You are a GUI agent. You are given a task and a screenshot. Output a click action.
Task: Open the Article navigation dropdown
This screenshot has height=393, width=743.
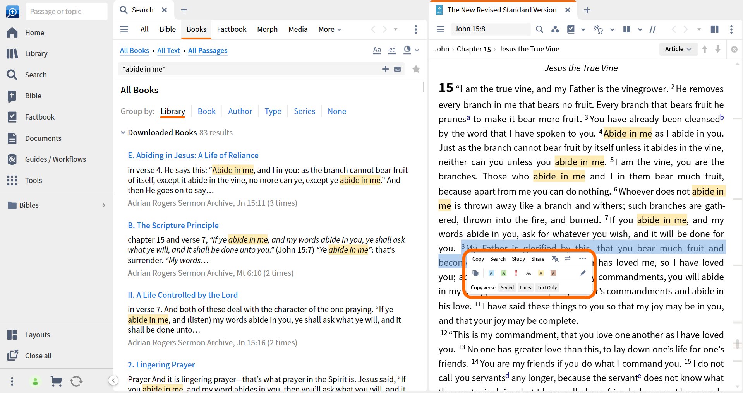coord(678,49)
